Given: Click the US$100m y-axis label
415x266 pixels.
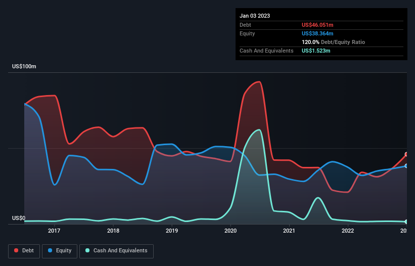Looking at the screenshot, I should 24,66.
